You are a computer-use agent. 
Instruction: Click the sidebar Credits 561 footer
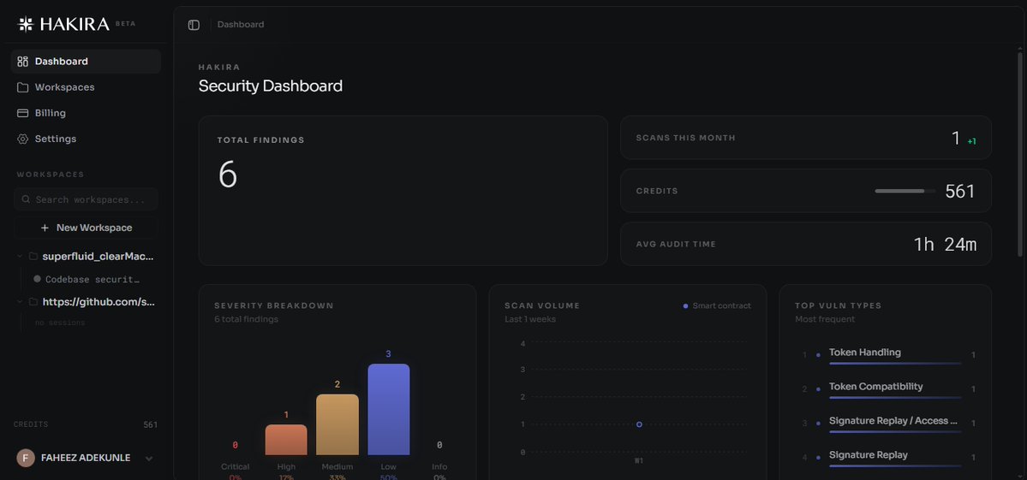pos(86,424)
